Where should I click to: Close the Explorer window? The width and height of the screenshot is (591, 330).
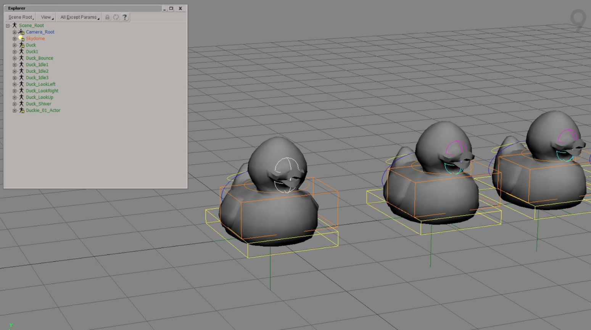180,8
